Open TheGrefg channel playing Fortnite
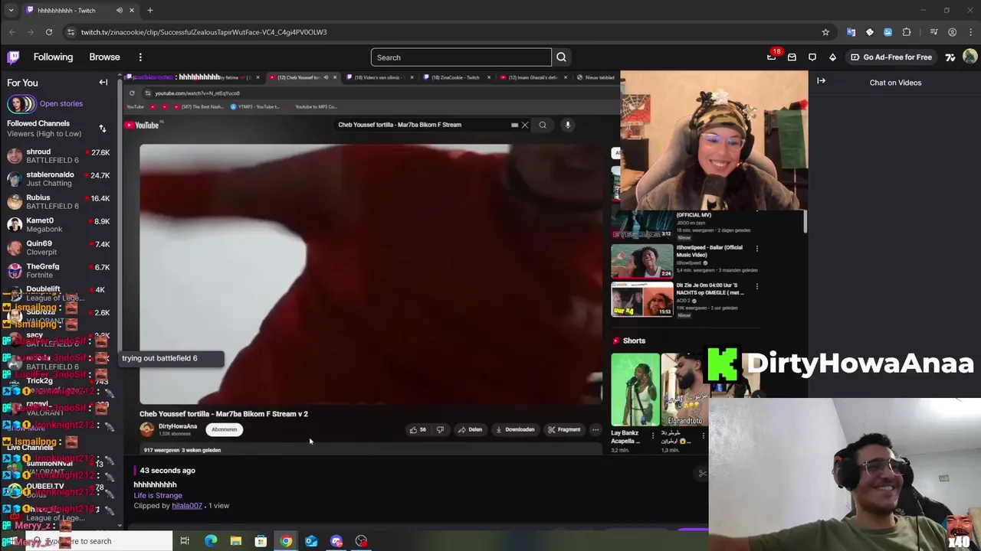 [x=59, y=271]
